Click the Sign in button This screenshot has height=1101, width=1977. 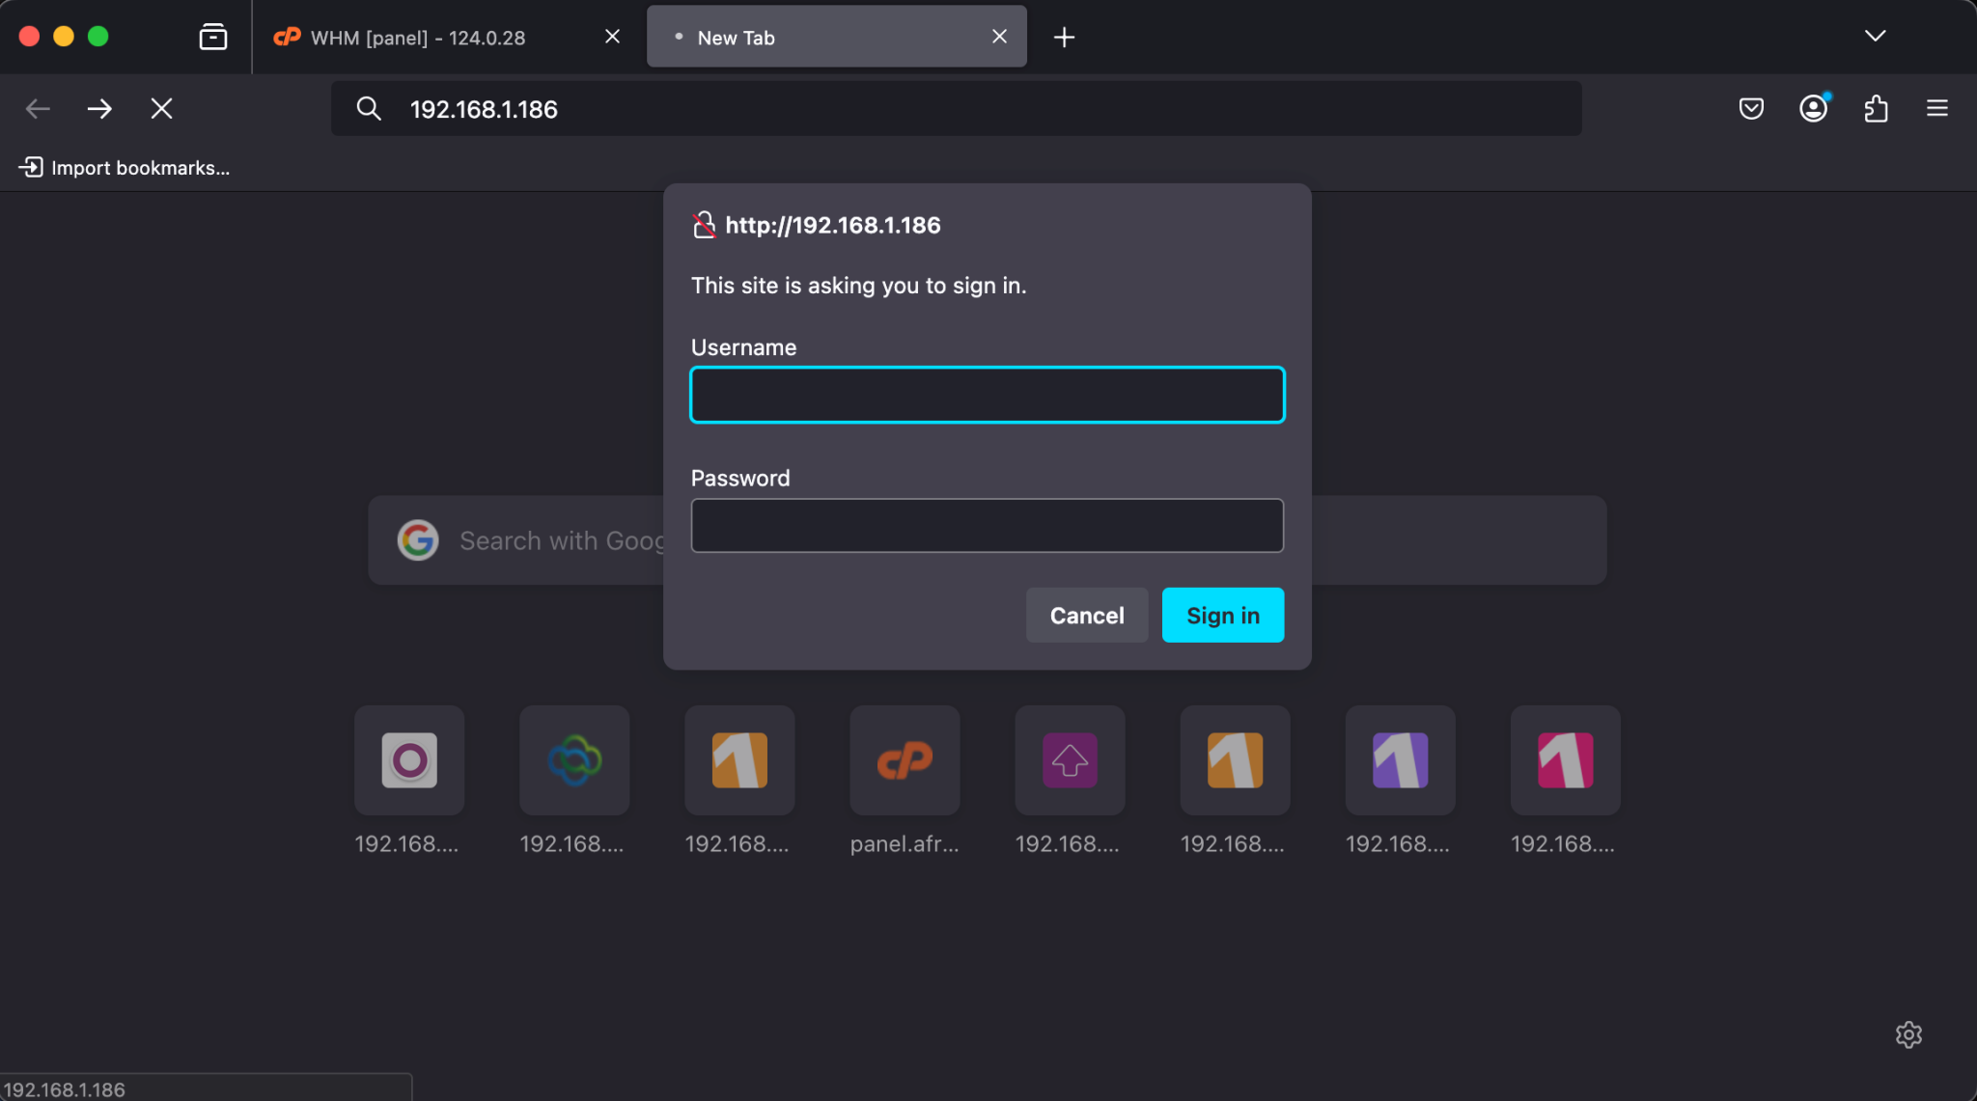coord(1221,615)
